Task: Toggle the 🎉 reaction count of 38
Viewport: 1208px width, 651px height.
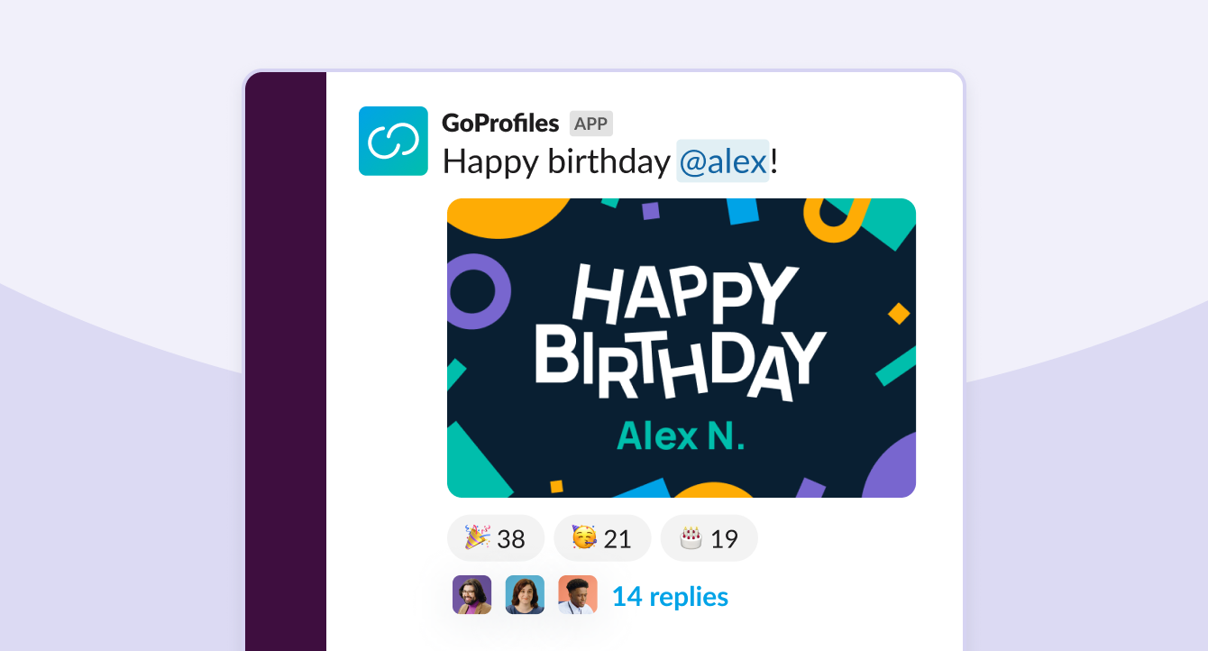Action: coord(495,537)
